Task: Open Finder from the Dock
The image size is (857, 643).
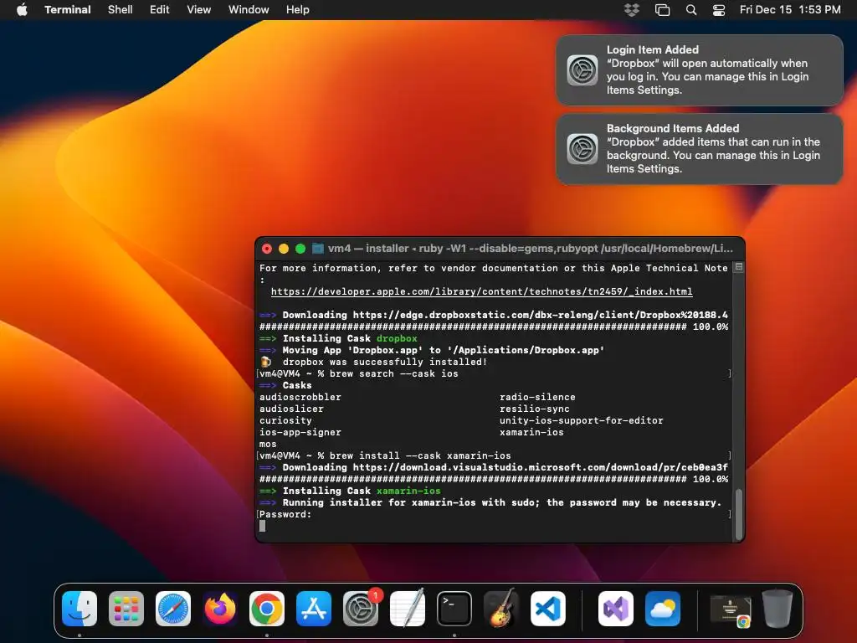Action: click(x=80, y=609)
